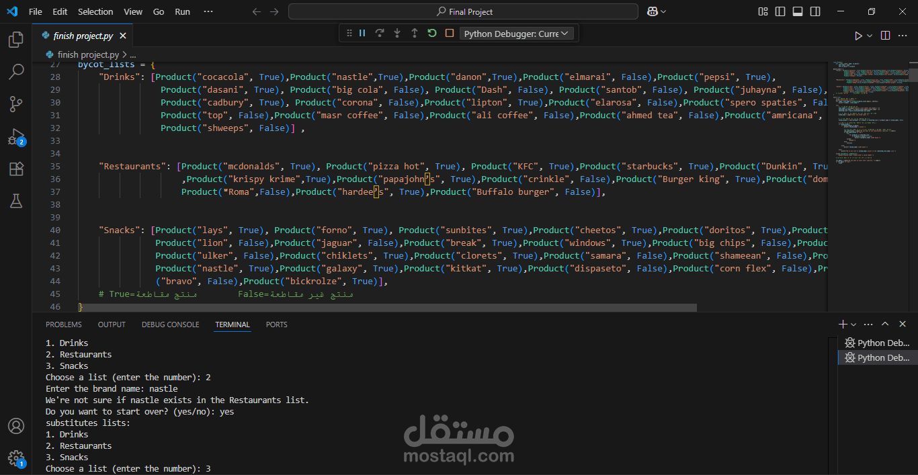Open the Copilot dropdown arrow
The image size is (918, 475).
coord(663,11)
